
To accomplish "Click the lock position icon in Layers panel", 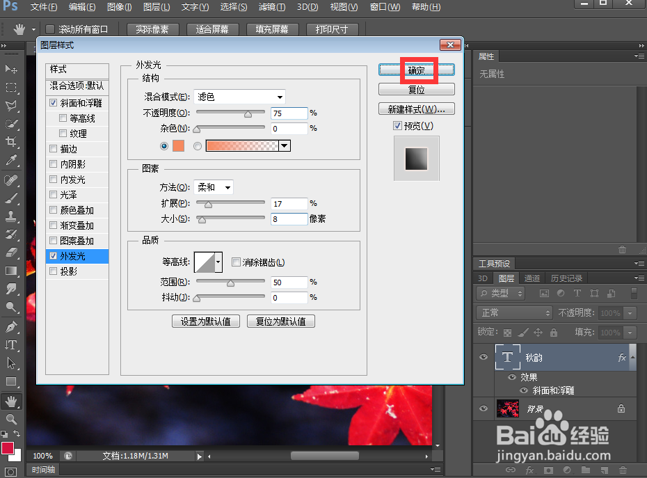I will [538, 333].
